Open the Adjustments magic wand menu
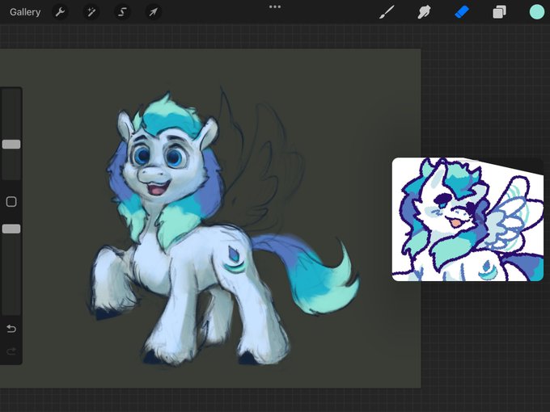The image size is (550, 412). coord(91,12)
